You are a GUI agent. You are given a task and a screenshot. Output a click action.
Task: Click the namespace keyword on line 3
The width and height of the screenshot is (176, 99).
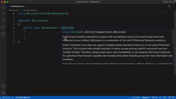[x=24, y=21]
